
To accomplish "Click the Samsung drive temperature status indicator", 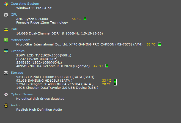I will 115,80.
